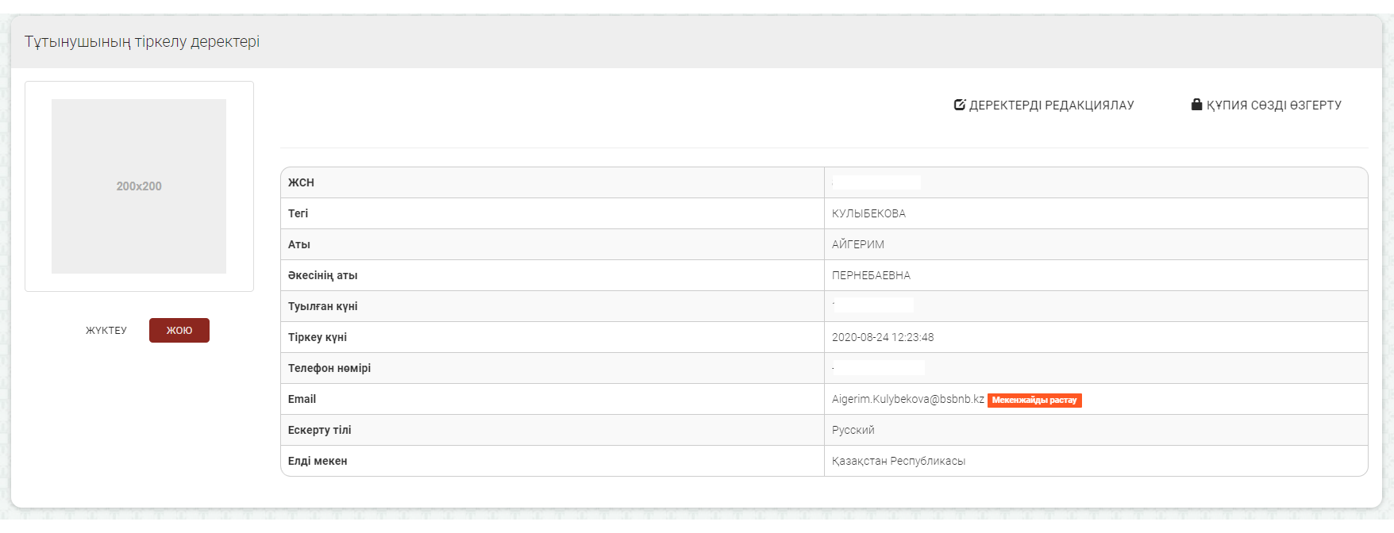The image size is (1394, 533).
Task: Click the ЖСН row label
Action: [301, 182]
